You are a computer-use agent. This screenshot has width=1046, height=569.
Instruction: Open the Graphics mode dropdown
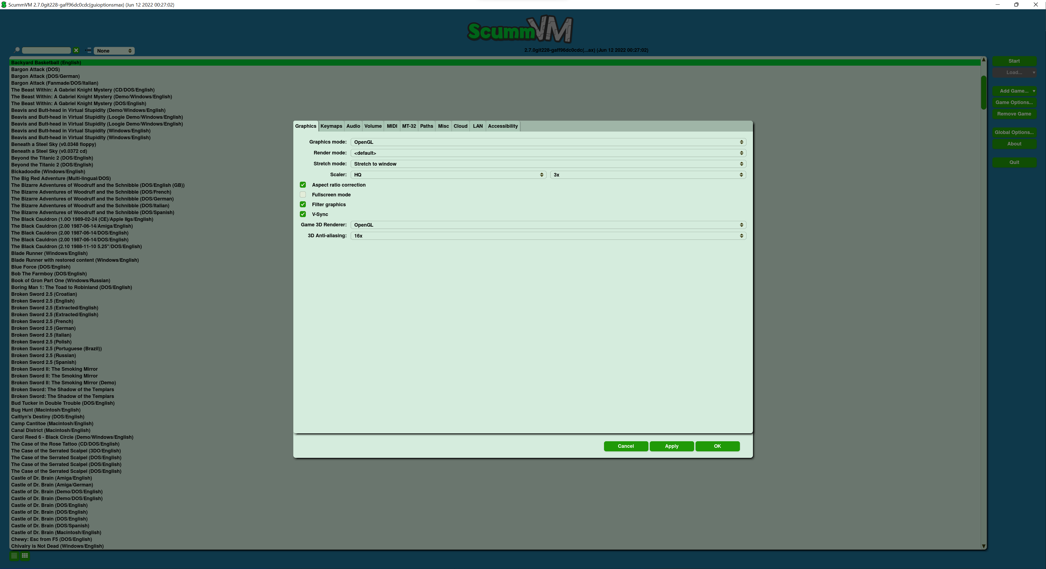click(x=548, y=142)
